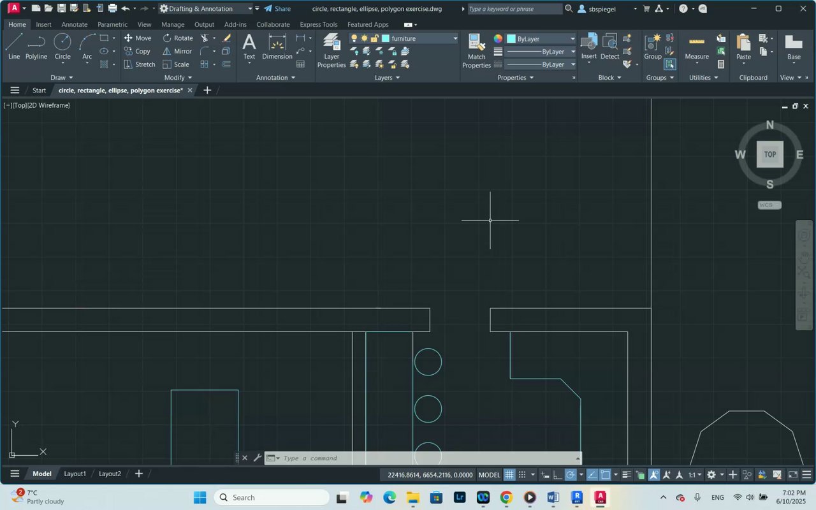Click the keyword search field

click(x=515, y=8)
